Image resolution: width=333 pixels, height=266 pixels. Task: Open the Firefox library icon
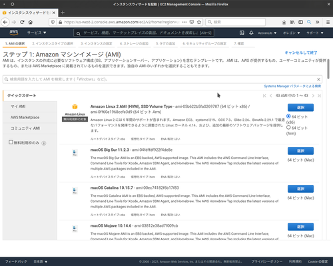(x=292, y=22)
